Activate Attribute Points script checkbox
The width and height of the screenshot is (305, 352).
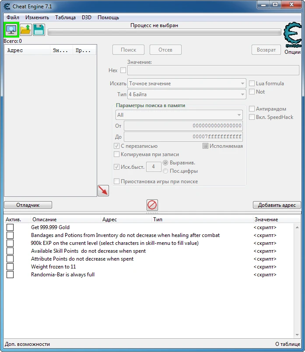10,258
